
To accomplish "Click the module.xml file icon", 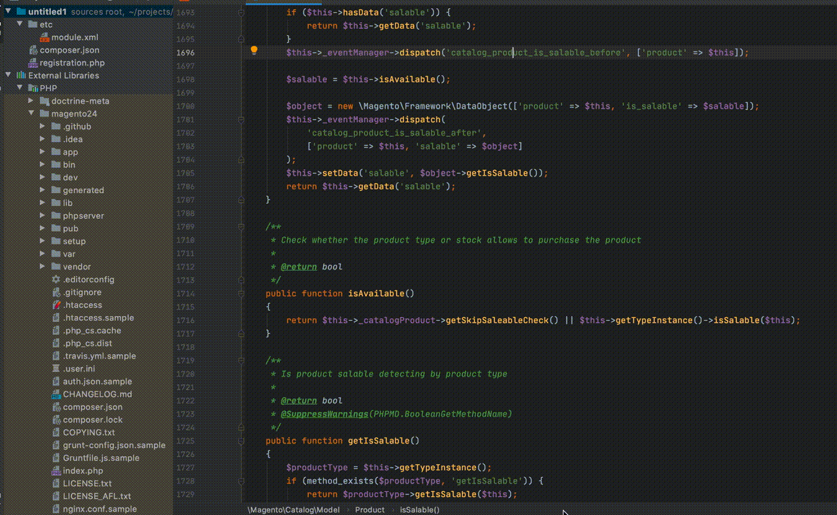I will tap(44, 38).
